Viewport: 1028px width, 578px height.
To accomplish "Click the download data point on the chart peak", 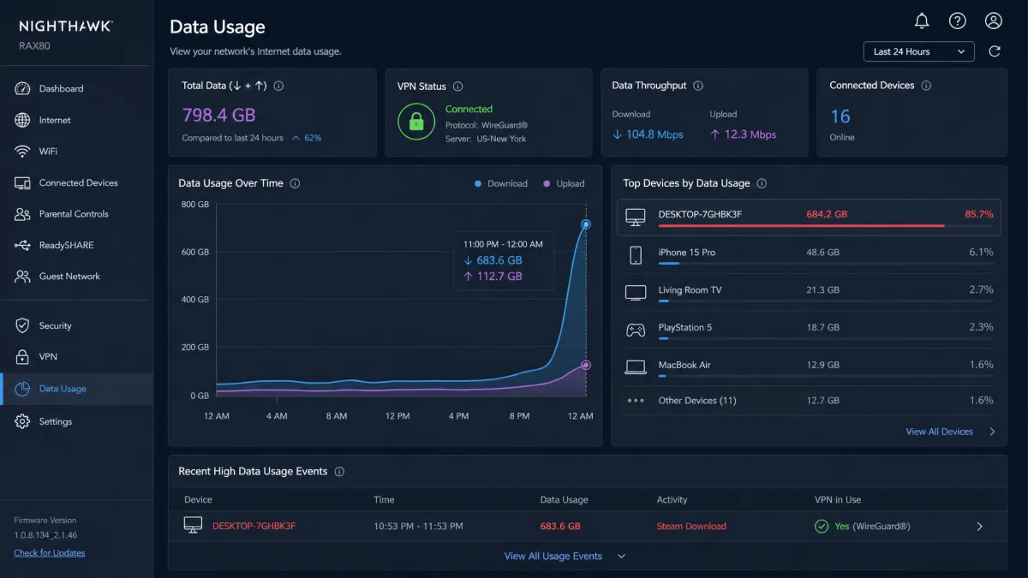I will click(x=586, y=224).
